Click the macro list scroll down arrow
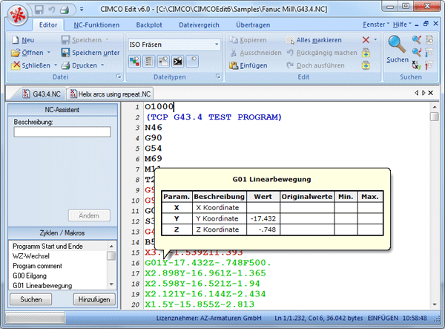Viewport: 445px width, 329px height. click(111, 284)
